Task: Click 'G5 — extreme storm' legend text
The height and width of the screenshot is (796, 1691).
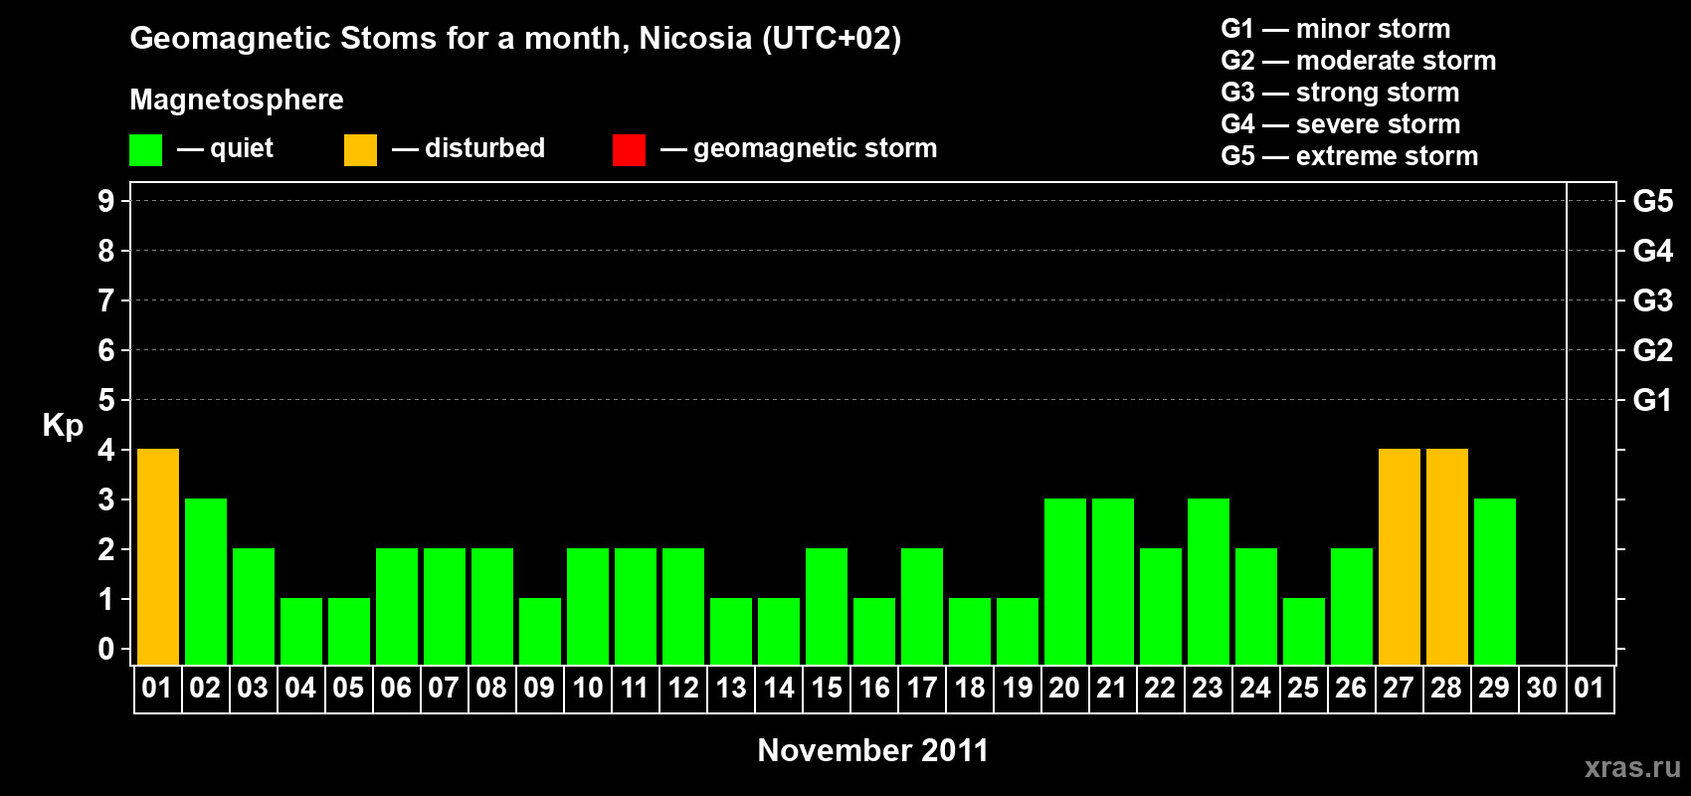Action: tap(1350, 156)
